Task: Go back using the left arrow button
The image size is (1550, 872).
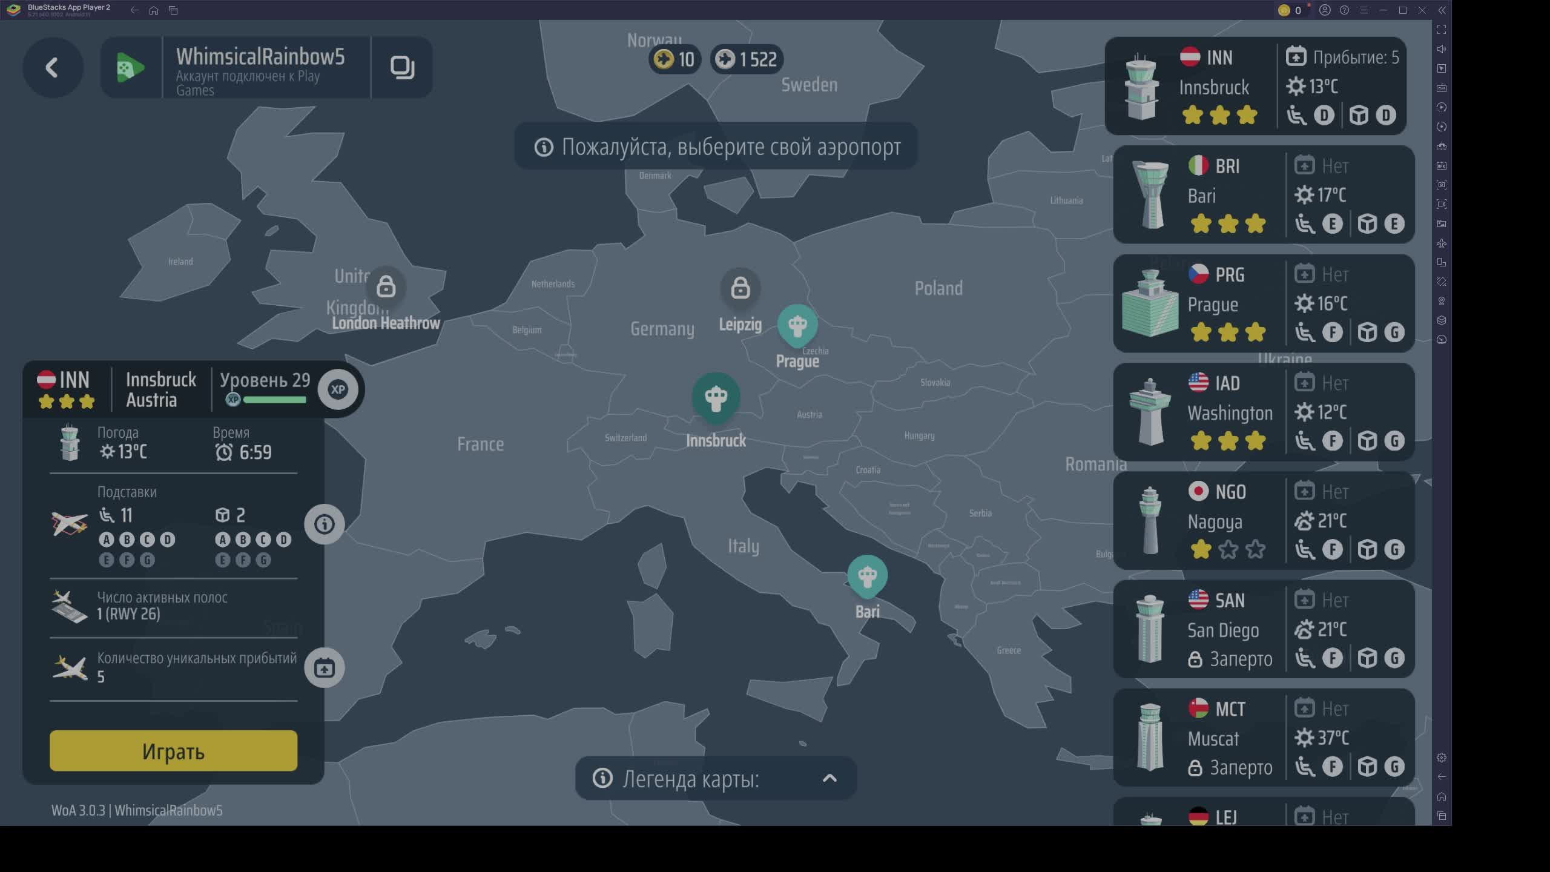Action: [53, 67]
